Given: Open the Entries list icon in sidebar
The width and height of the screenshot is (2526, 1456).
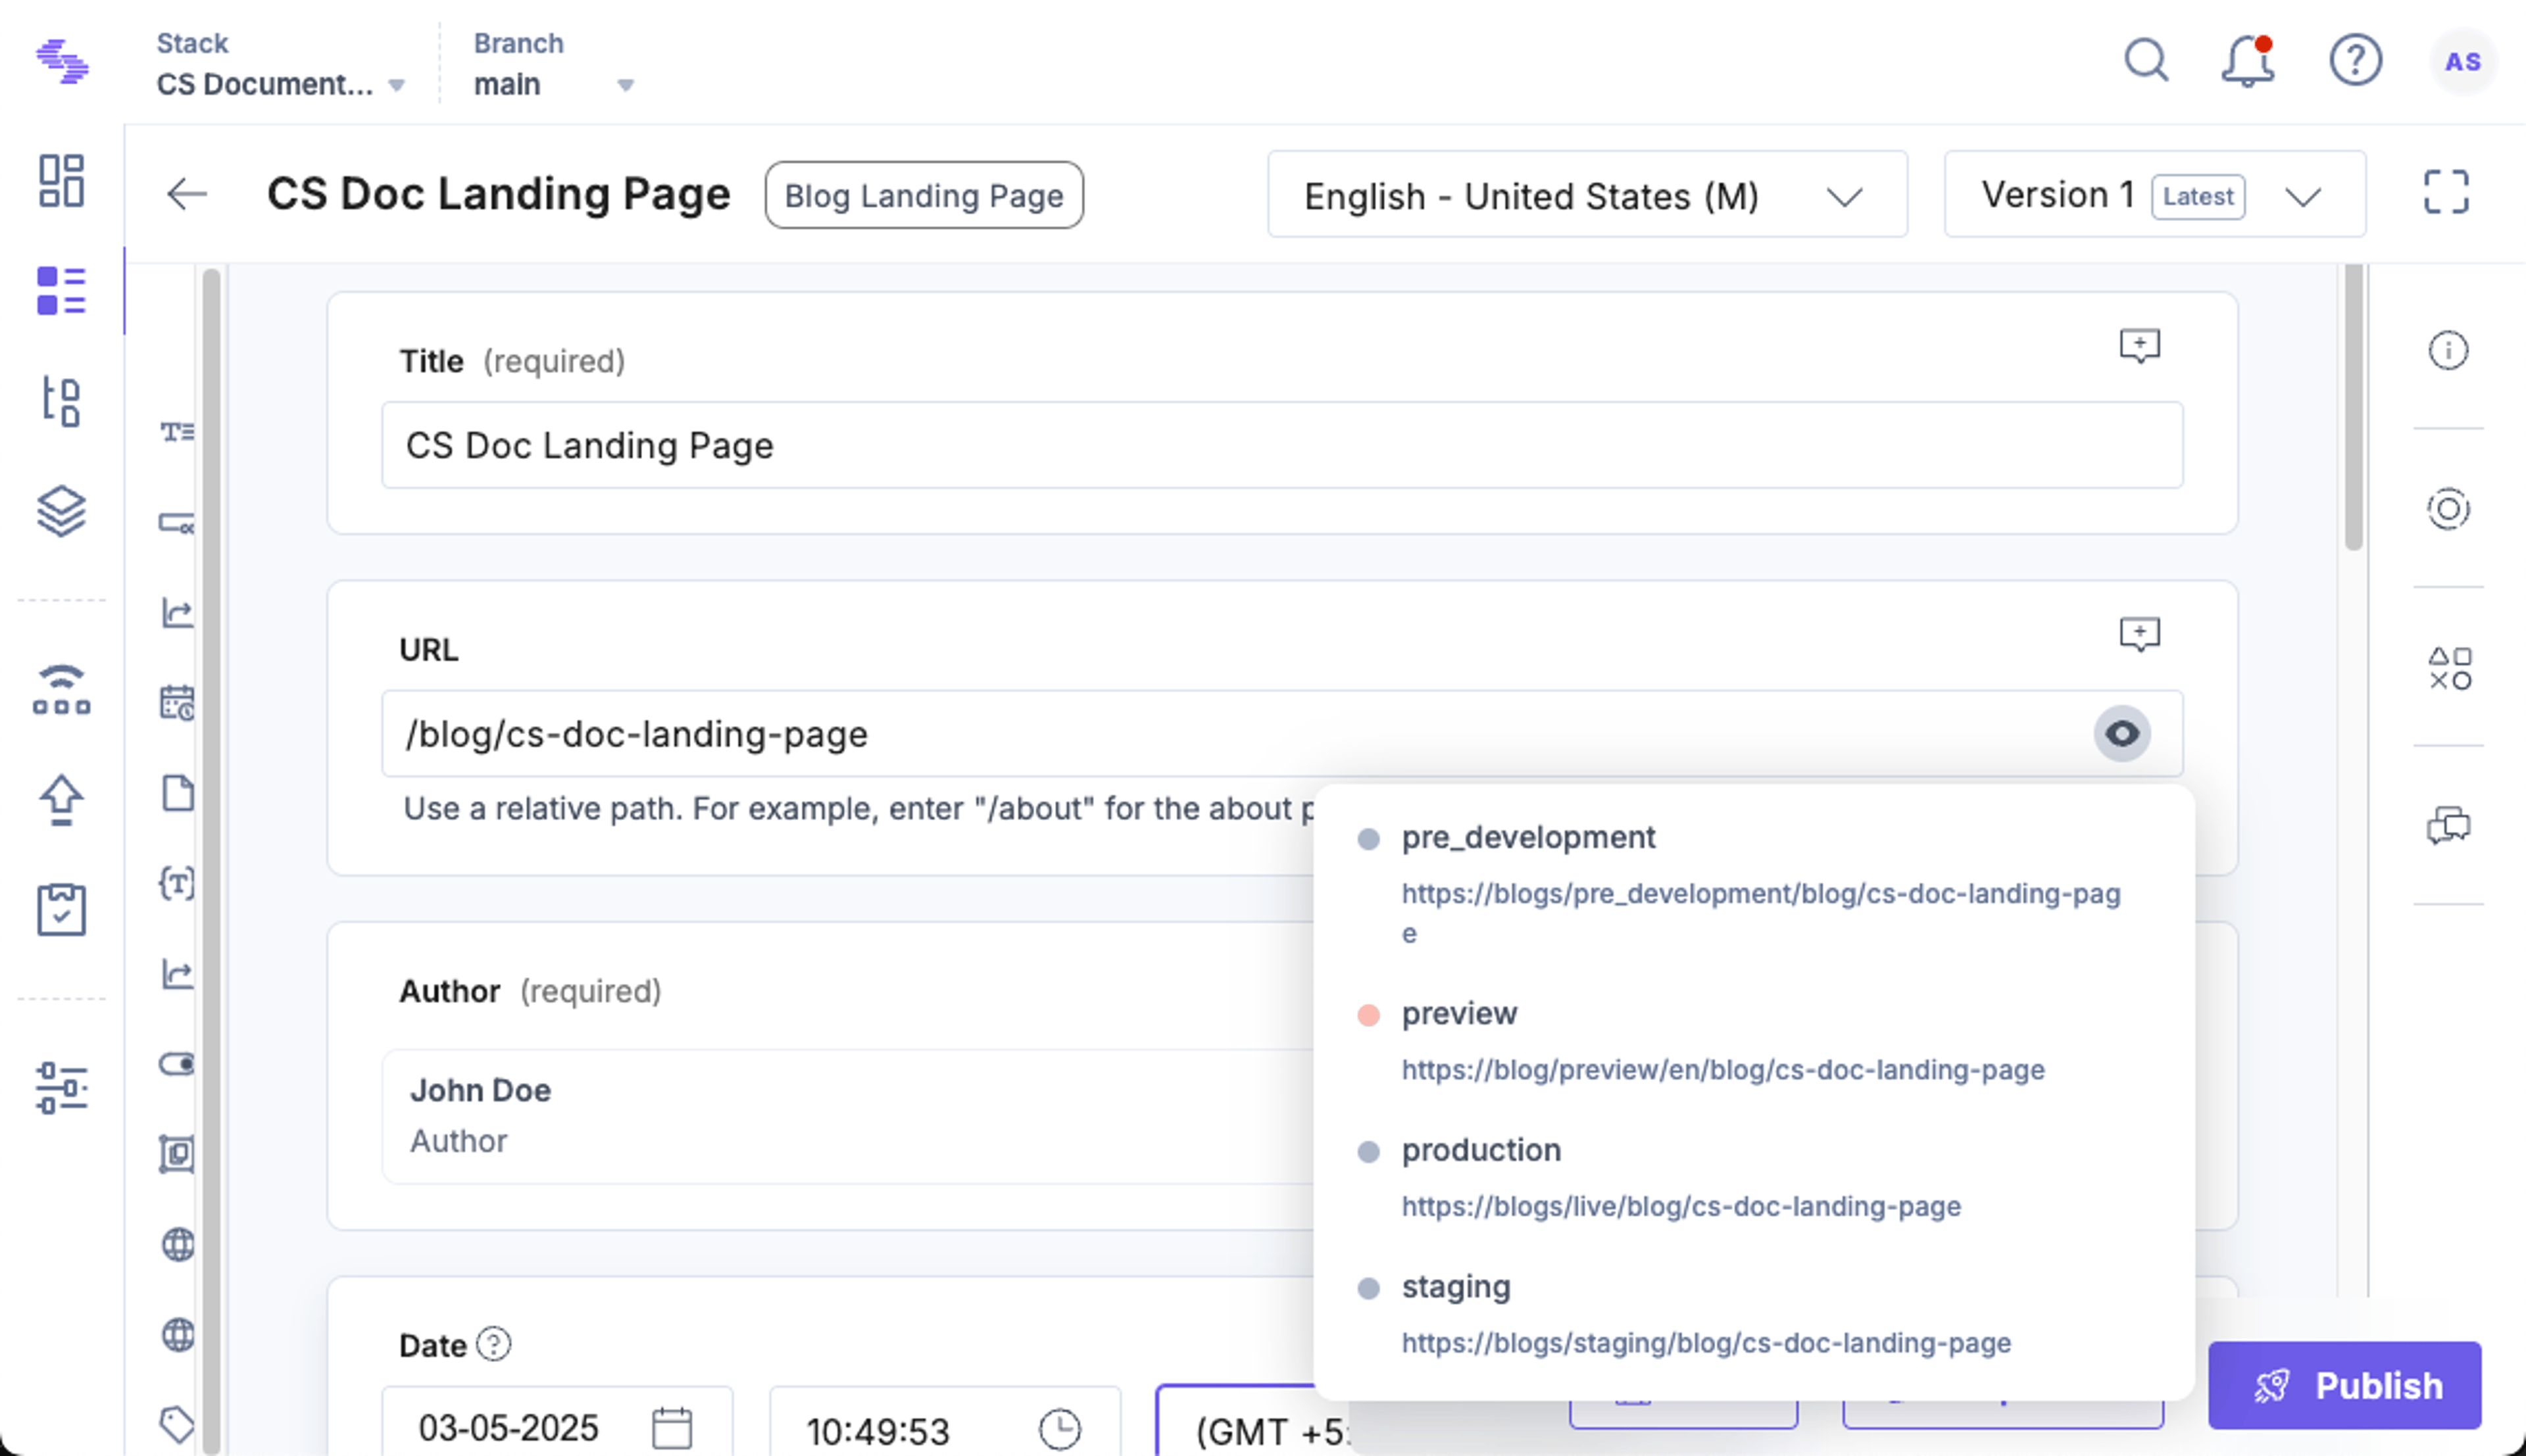Looking at the screenshot, I should point(62,291).
